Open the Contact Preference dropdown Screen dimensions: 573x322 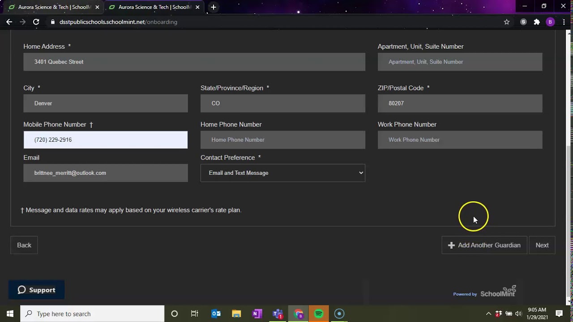click(x=283, y=173)
